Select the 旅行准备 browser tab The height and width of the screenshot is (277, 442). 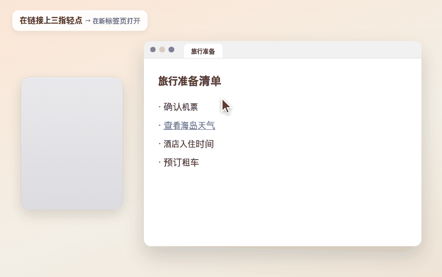203,51
